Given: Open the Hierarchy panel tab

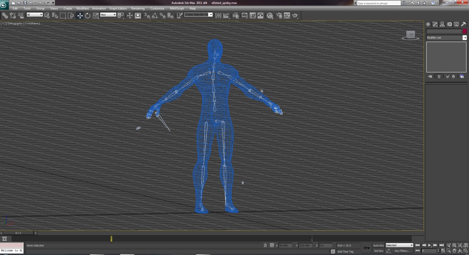Looking at the screenshot, I should coord(442,24).
